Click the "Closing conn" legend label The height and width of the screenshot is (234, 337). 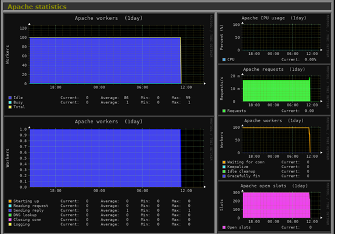tap(27, 220)
